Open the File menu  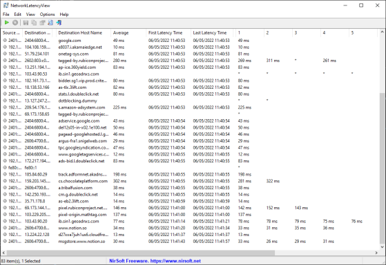(6, 14)
